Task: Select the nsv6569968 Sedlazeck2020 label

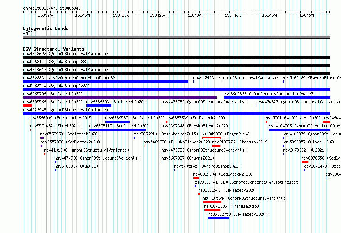Action: tap(70, 134)
